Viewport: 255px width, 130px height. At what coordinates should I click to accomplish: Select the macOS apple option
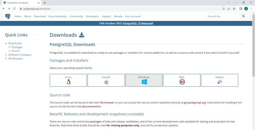click(106, 80)
